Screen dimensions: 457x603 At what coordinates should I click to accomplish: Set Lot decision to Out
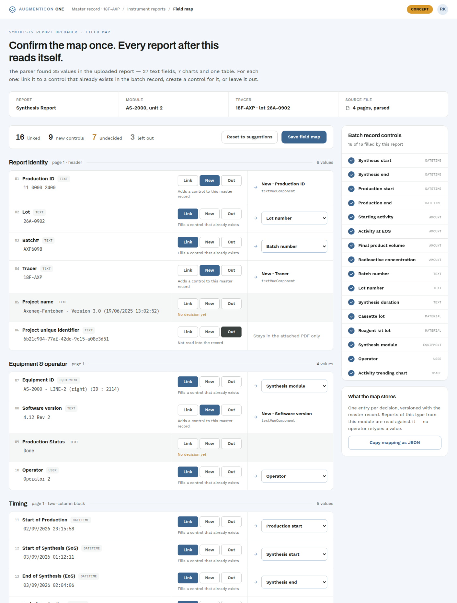231,214
